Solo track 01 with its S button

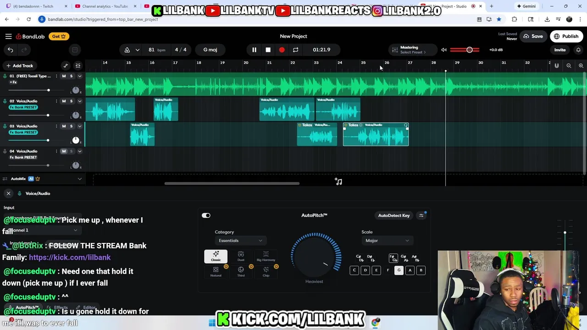[x=71, y=76]
